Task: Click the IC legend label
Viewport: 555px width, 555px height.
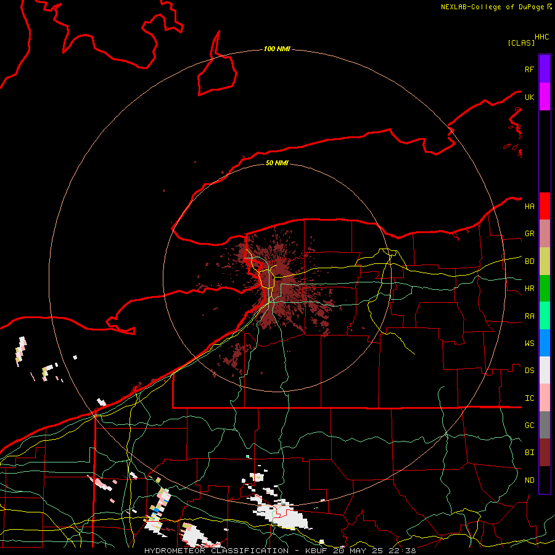Action: tap(529, 398)
